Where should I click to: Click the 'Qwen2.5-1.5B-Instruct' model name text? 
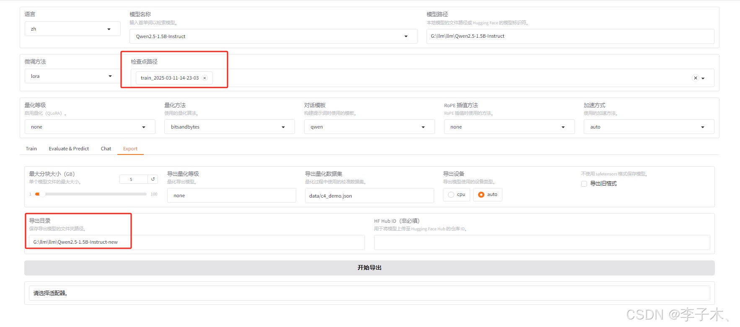pos(160,36)
